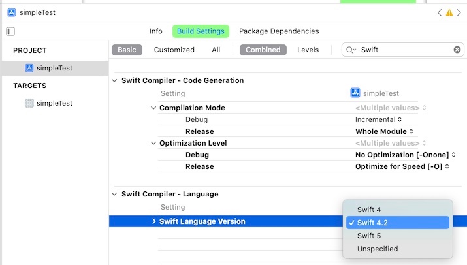Select Unspecified in the language version menu
Screen dimensions: 467x265
(x=377, y=249)
